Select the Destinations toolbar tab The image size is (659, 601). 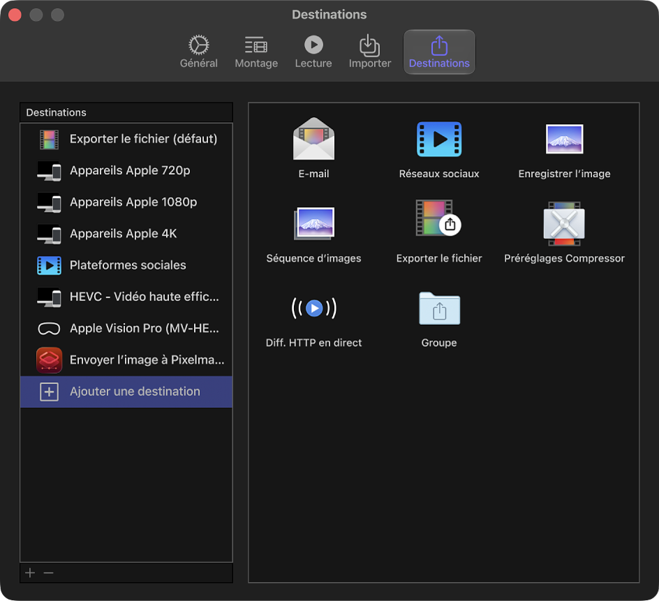coord(439,52)
